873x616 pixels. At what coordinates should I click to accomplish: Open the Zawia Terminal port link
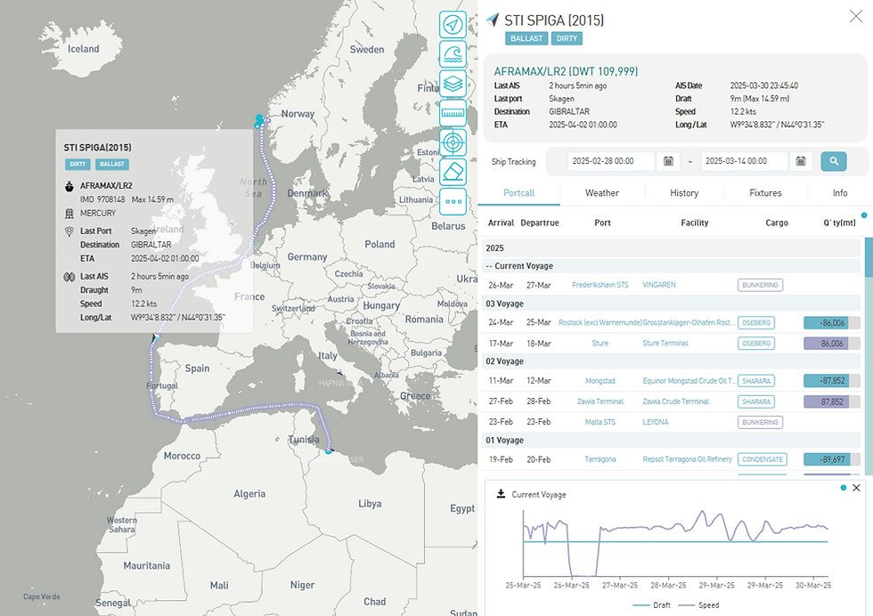click(x=600, y=401)
